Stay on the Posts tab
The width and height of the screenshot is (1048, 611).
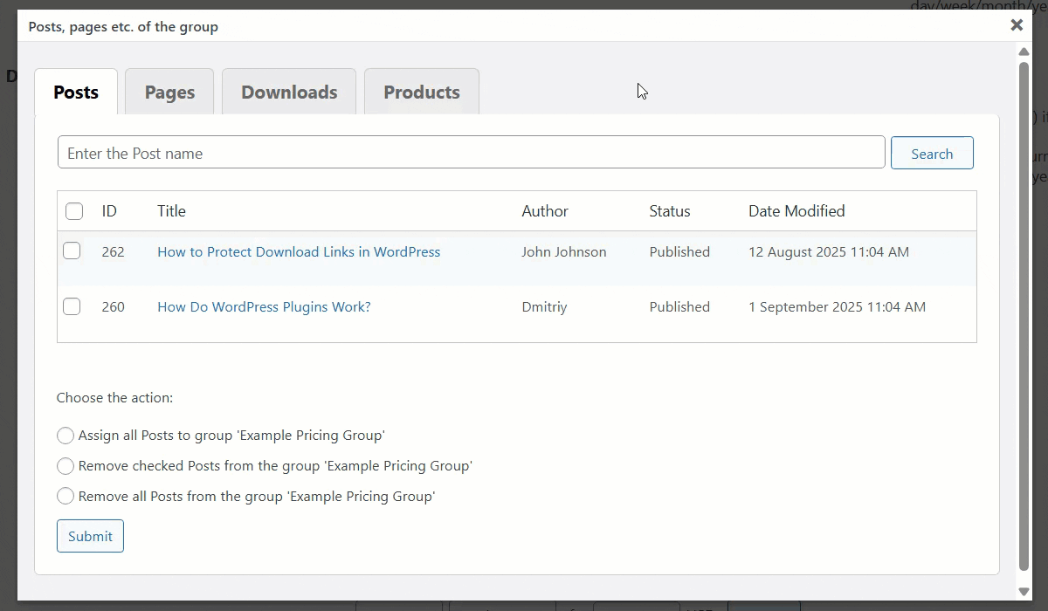point(75,91)
